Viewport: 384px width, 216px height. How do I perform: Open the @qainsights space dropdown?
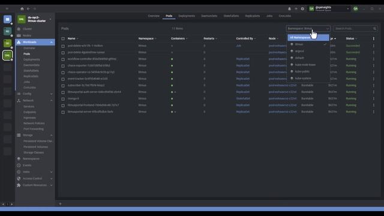(329, 9)
